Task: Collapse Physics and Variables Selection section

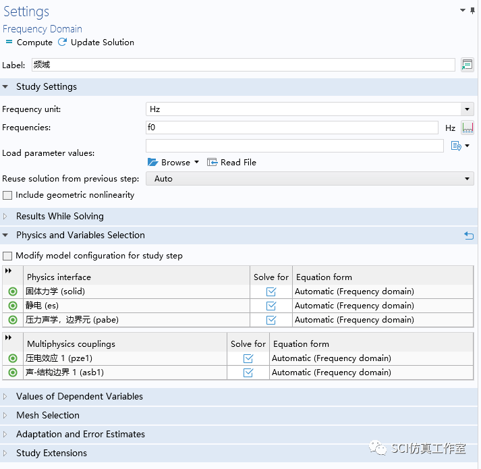Action: (x=5, y=236)
